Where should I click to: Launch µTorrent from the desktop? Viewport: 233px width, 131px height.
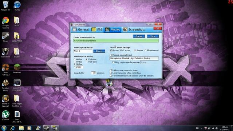[x=6, y=115]
